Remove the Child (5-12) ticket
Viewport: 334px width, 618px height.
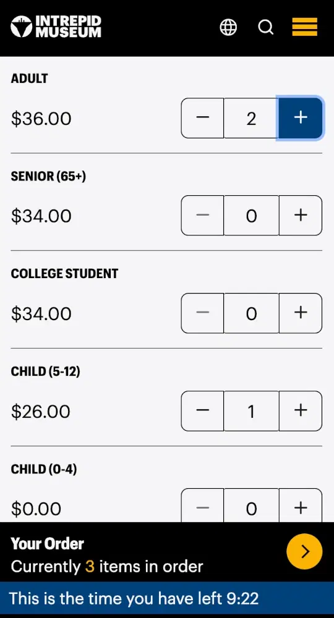click(202, 411)
